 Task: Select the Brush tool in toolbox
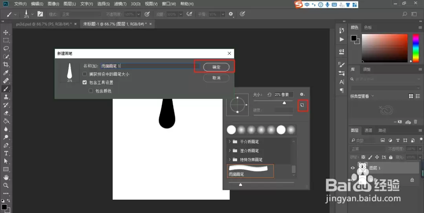[5, 89]
